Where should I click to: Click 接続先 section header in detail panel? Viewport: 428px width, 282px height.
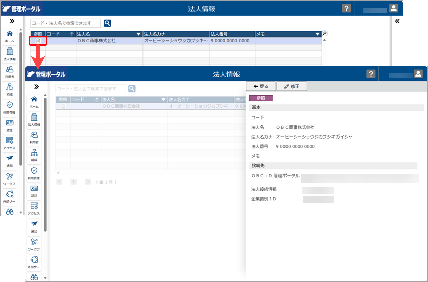333,165
